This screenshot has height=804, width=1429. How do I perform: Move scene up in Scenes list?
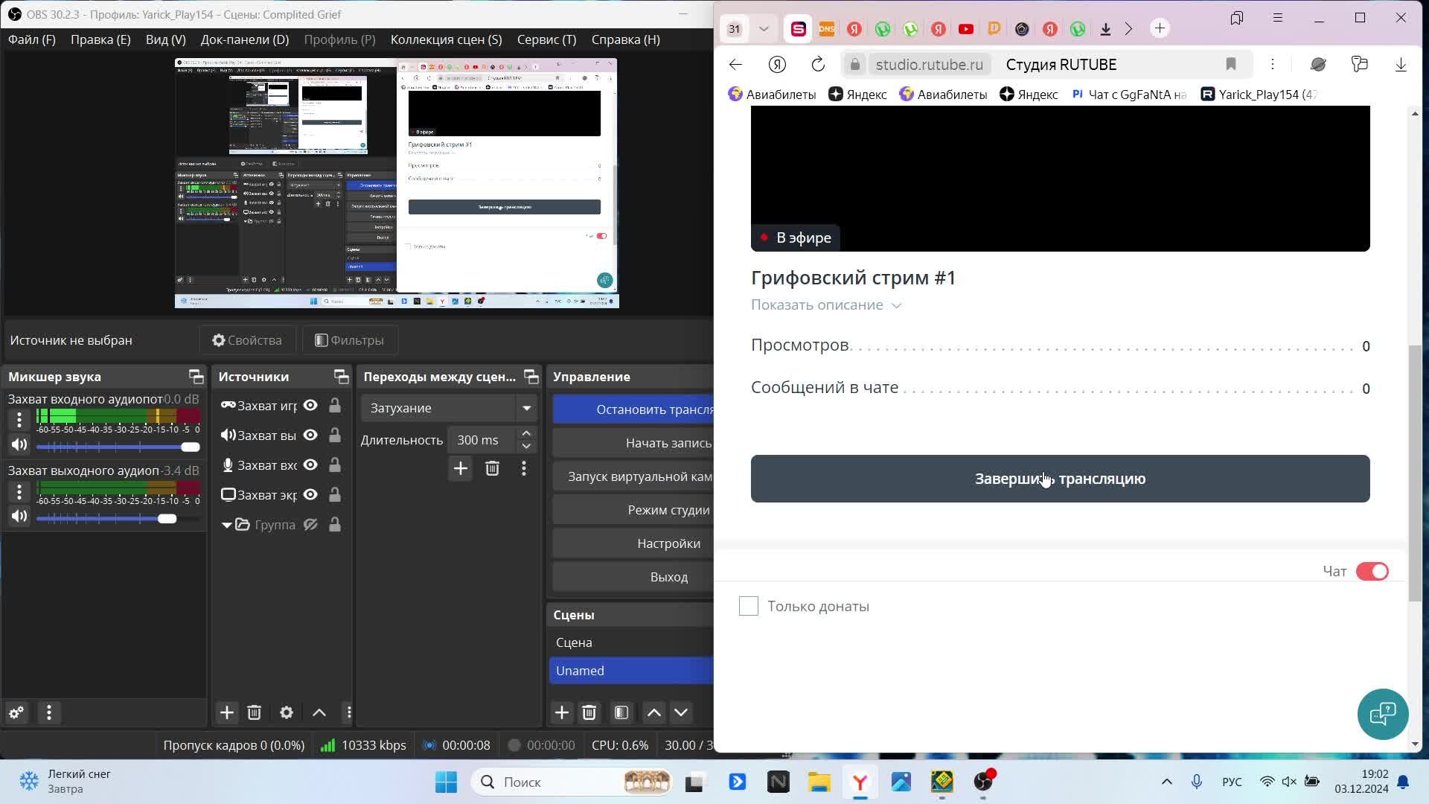(654, 712)
